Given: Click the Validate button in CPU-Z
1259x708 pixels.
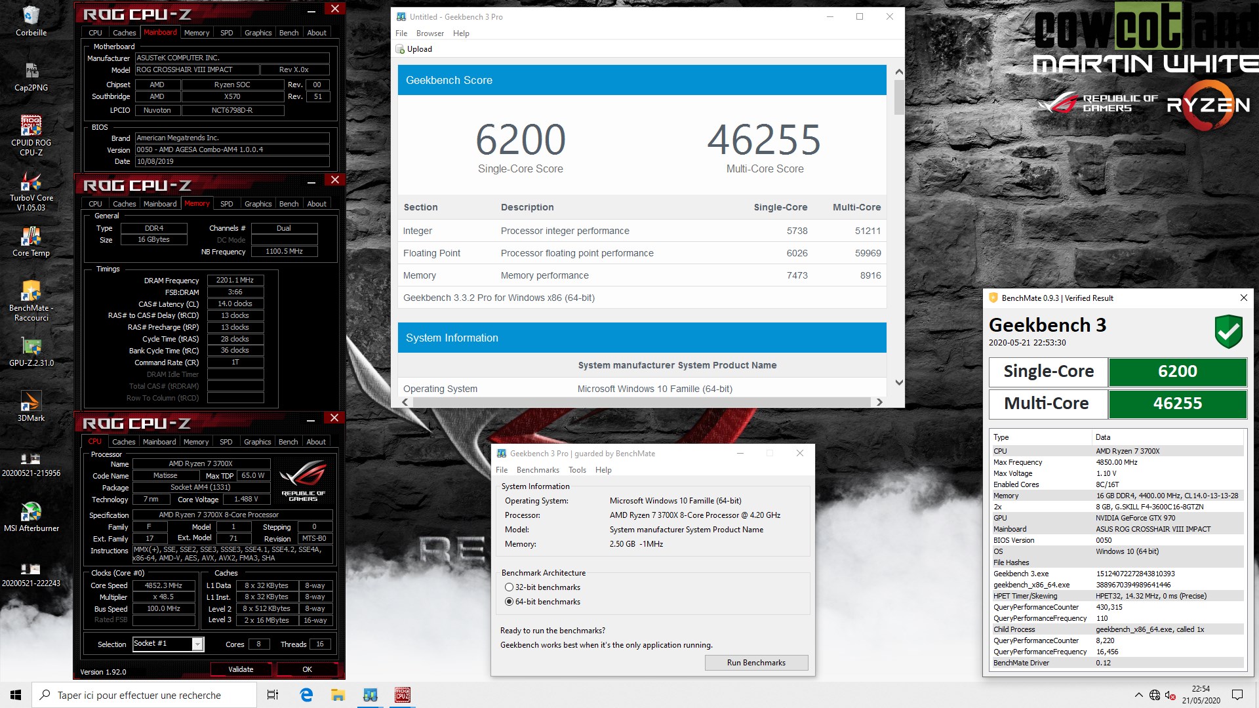Looking at the screenshot, I should (241, 669).
